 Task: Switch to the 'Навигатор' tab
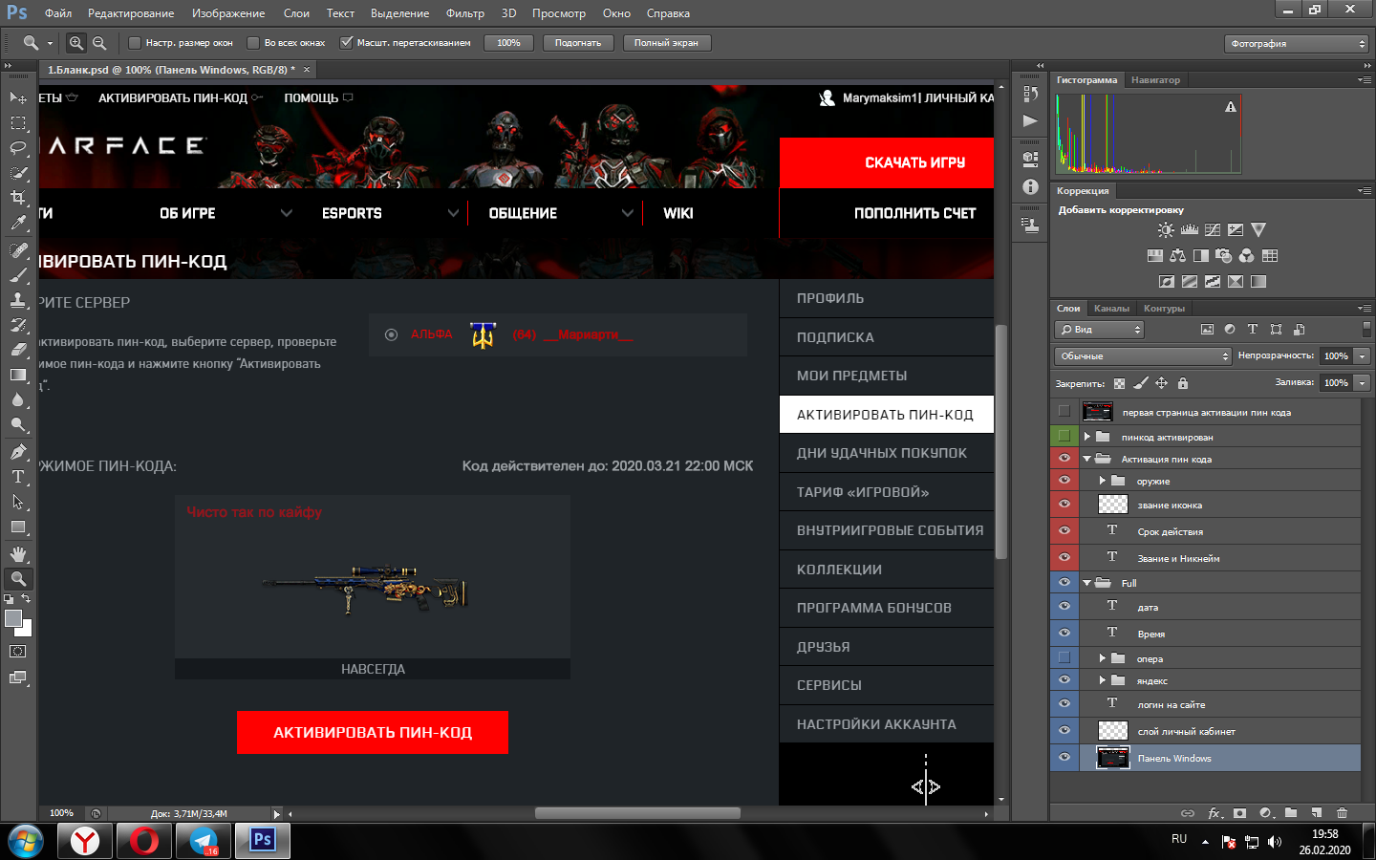1155,80
